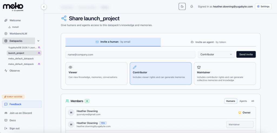277x133 pixels.
Task: Click envelope icon in human tab
Action: [97, 42]
